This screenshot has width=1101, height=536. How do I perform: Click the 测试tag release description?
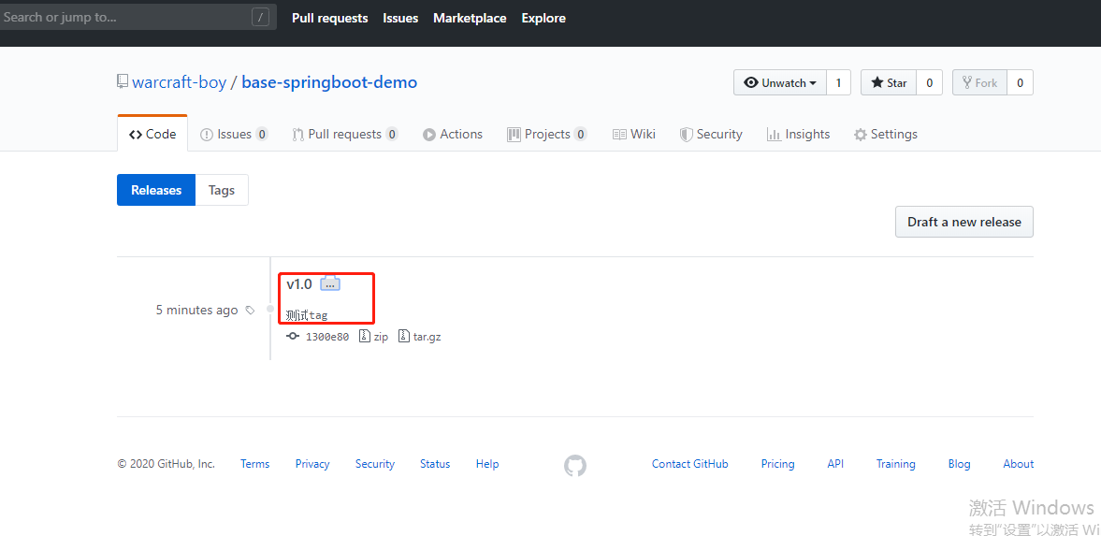[307, 315]
